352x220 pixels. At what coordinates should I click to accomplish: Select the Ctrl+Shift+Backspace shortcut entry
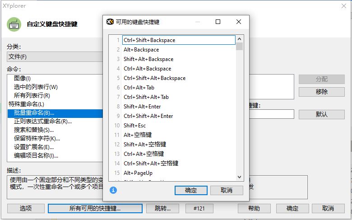[149, 40]
